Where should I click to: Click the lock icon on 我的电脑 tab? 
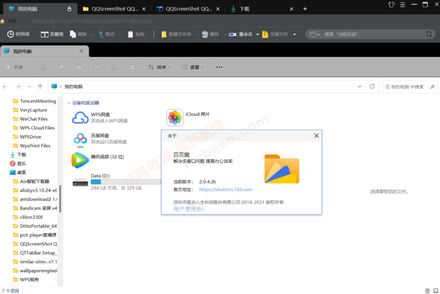pyautogui.click(x=69, y=9)
